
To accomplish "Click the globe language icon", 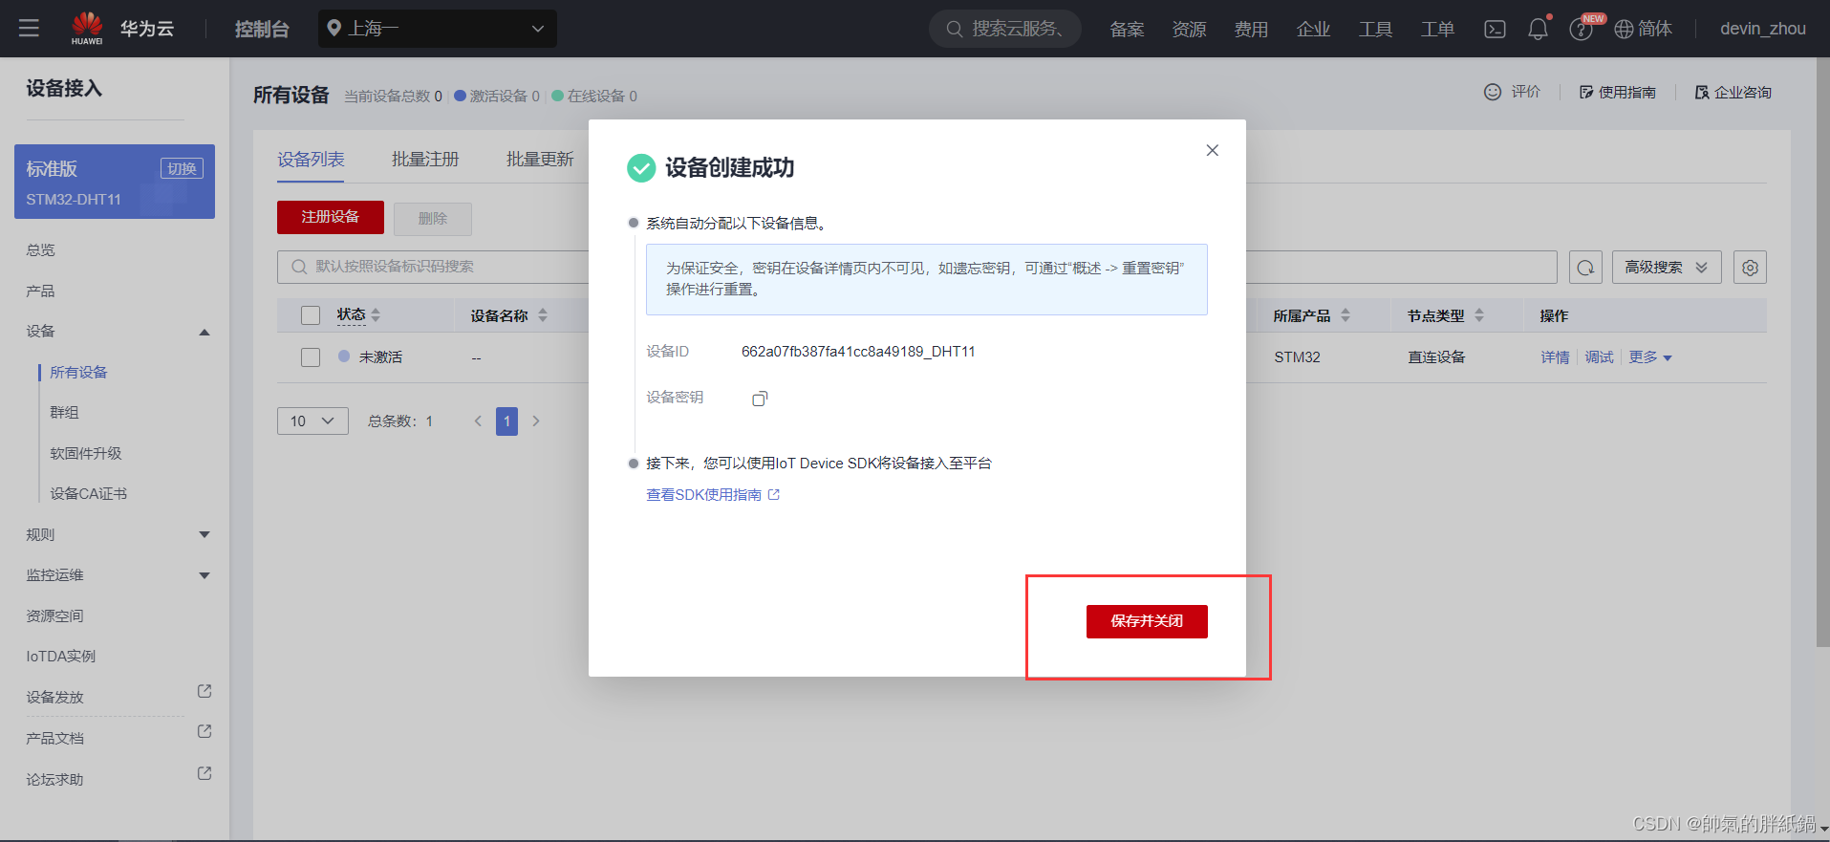I will click(1624, 29).
